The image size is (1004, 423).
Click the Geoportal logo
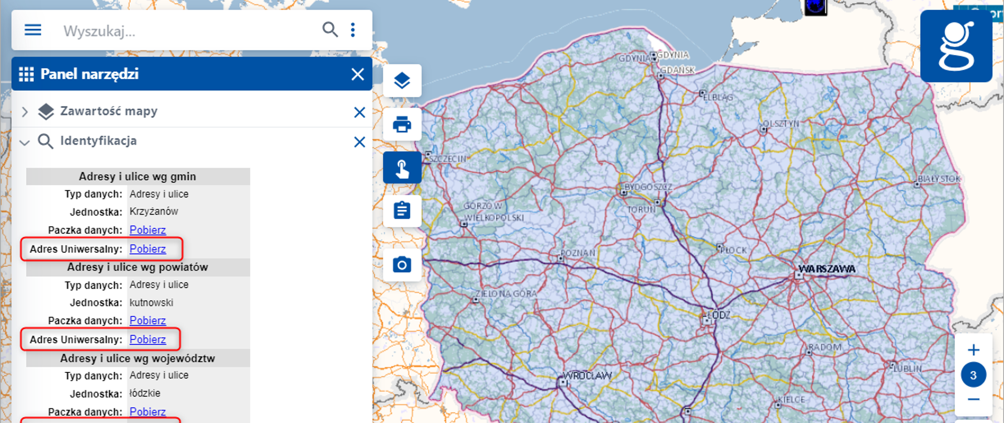956,47
